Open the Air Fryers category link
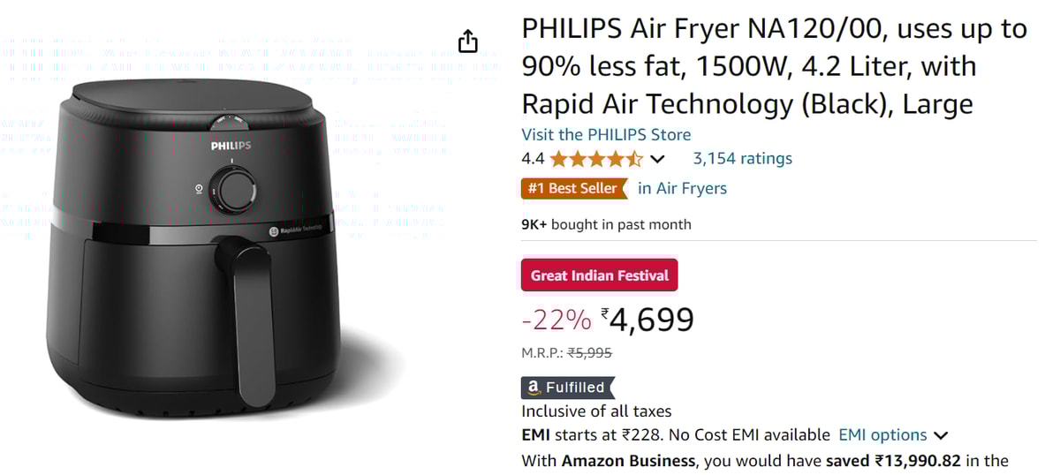Viewport: 1060px width, 475px height. (682, 188)
